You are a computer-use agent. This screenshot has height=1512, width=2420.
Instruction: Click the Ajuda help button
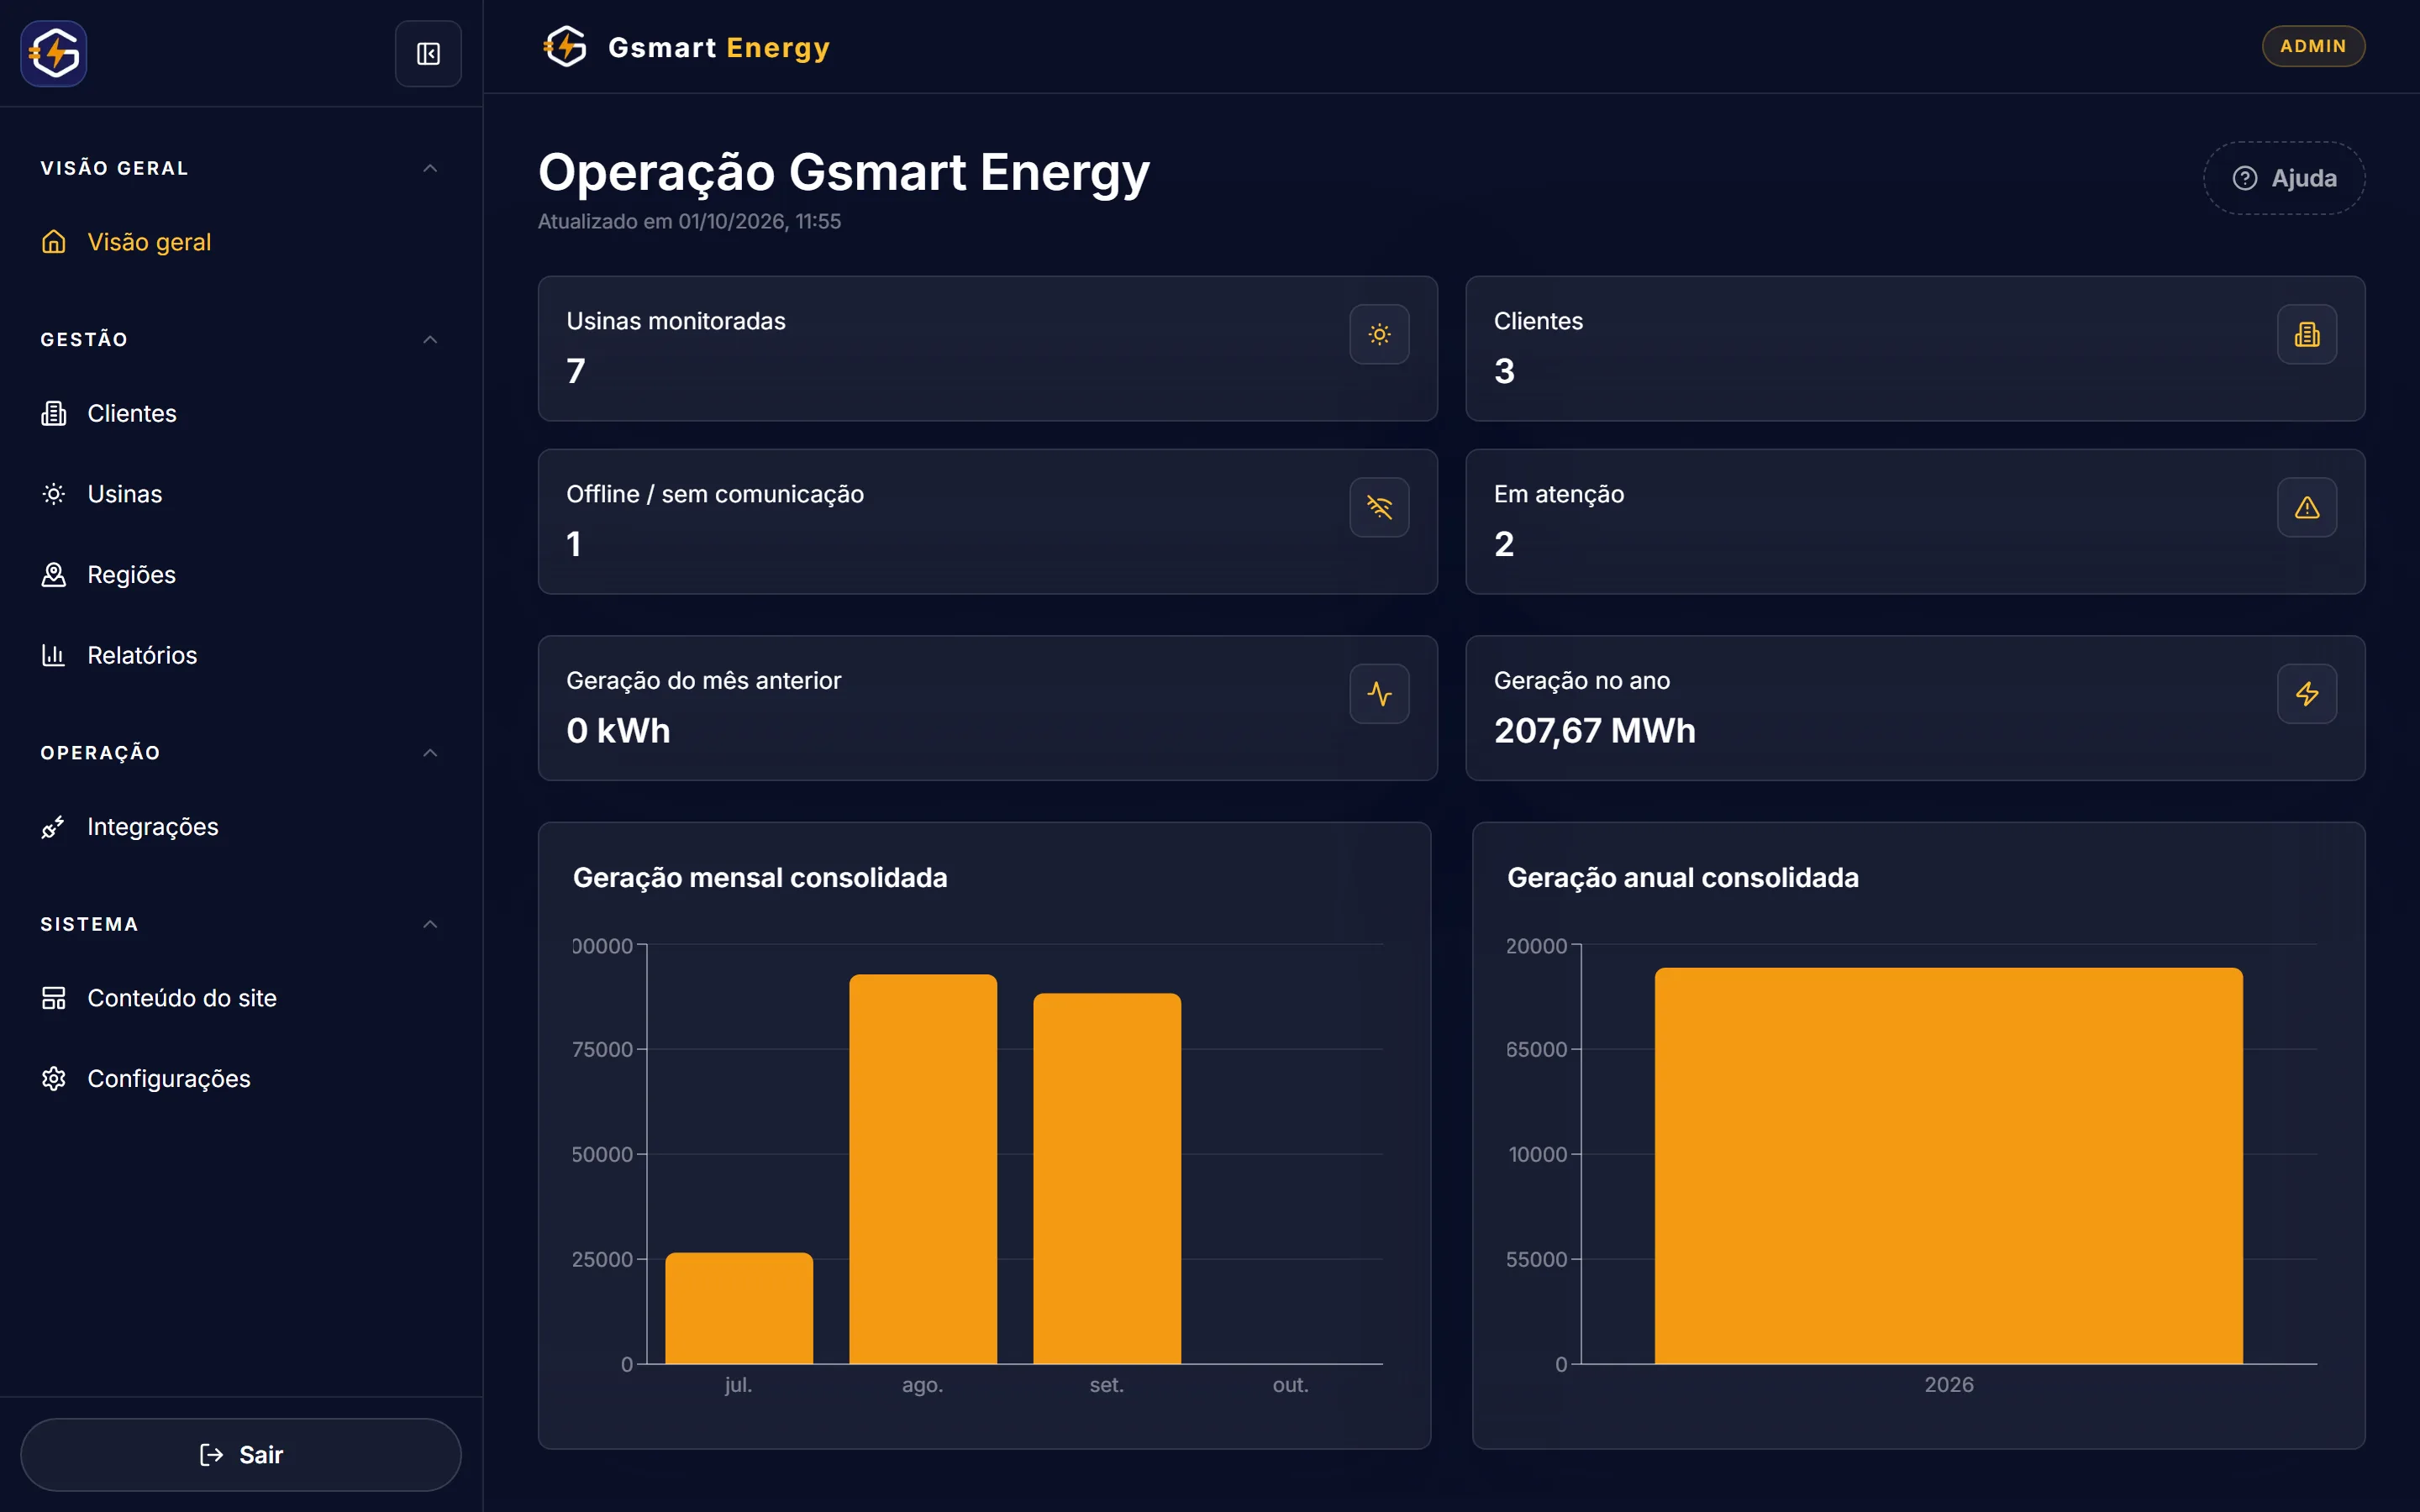pyautogui.click(x=2284, y=178)
